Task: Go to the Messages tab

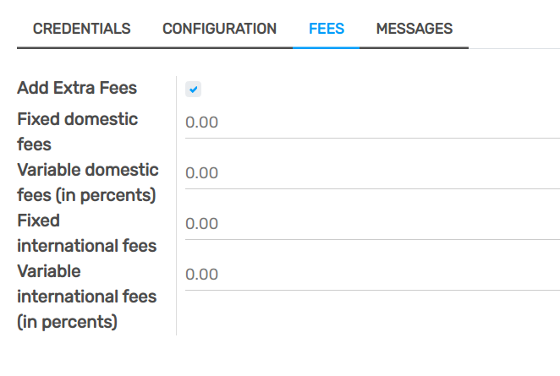Action: coord(414,29)
